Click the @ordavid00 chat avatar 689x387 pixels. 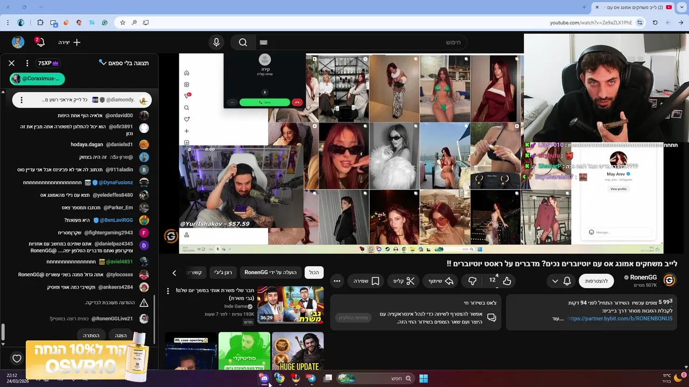pos(144,115)
